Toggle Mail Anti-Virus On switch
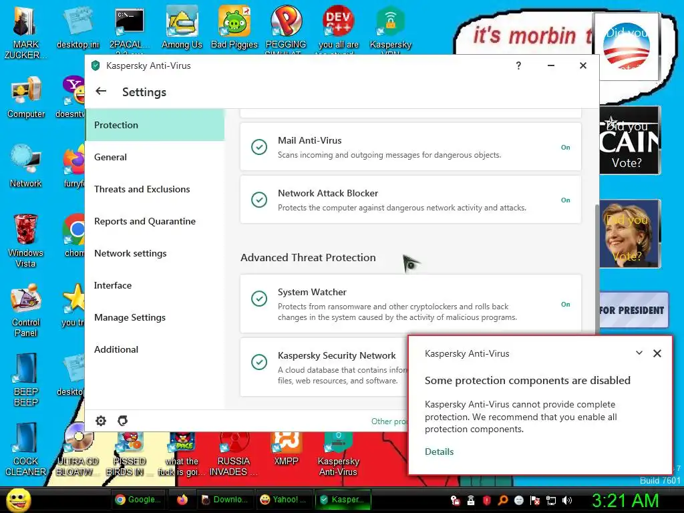684x513 pixels. 565,148
